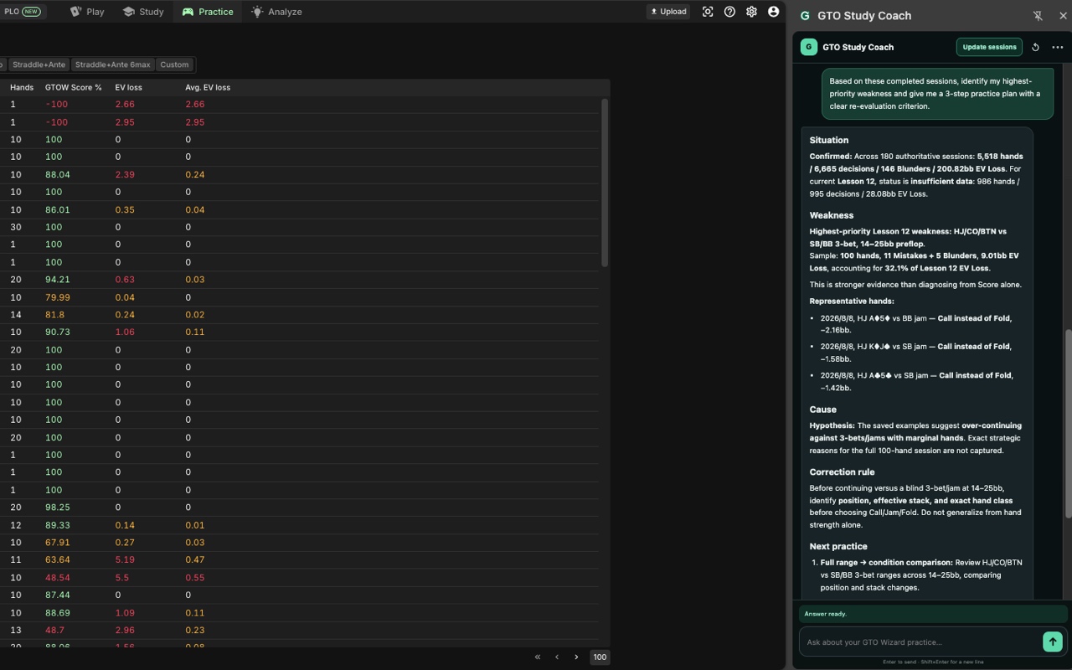Open the coach three-dot more menu

click(x=1057, y=47)
